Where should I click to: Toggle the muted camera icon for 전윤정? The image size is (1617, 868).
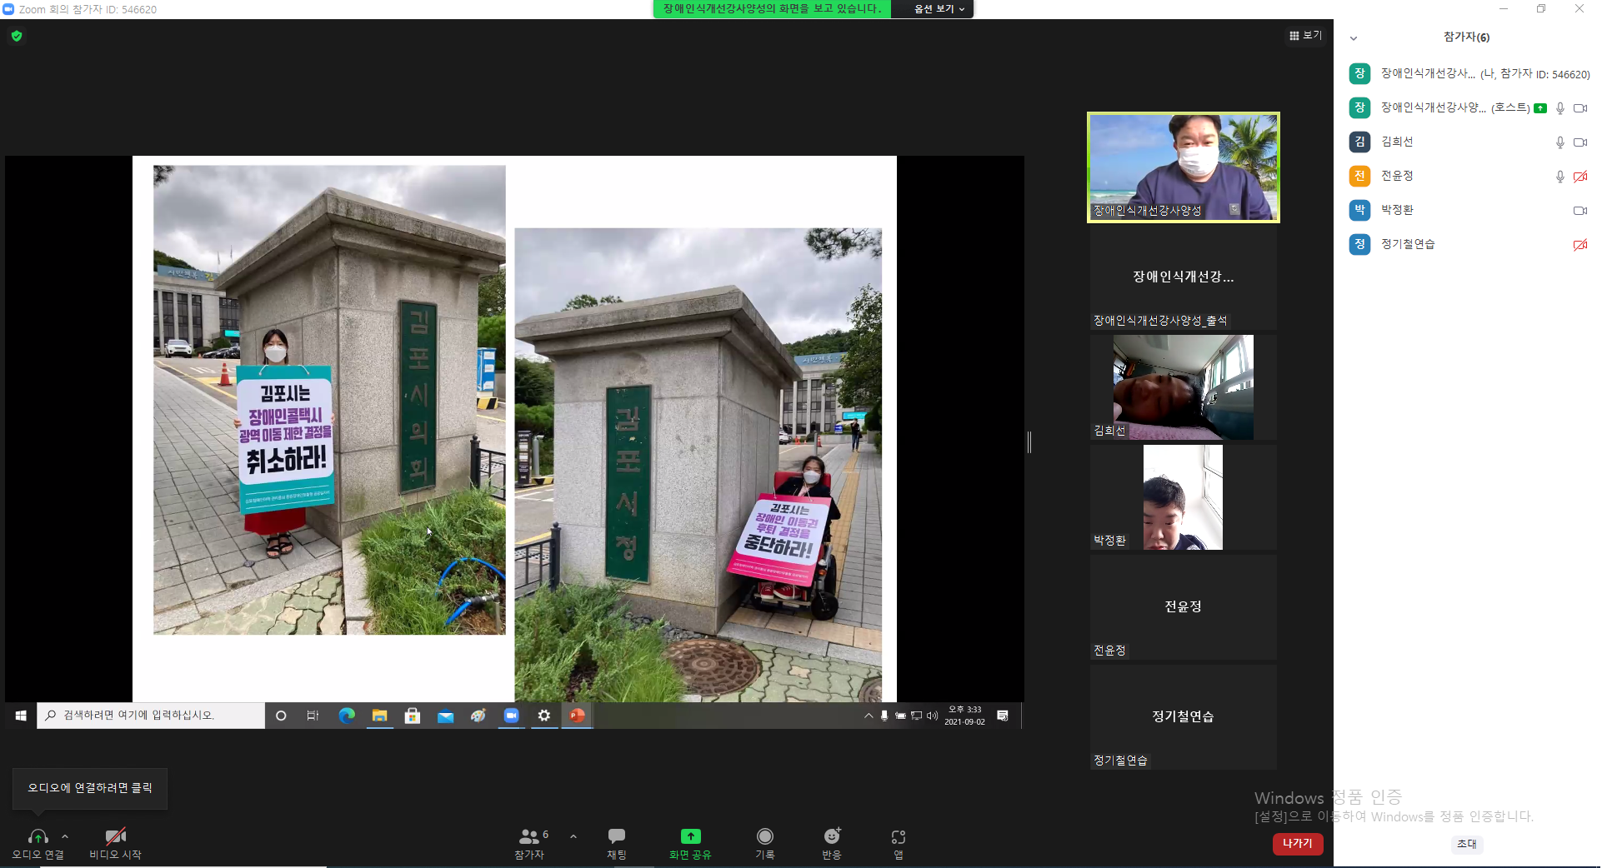pyautogui.click(x=1580, y=177)
